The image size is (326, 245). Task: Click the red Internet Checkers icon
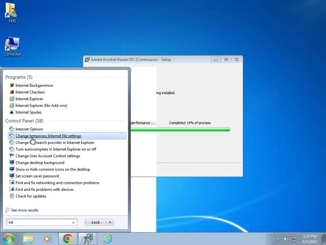coord(12,92)
